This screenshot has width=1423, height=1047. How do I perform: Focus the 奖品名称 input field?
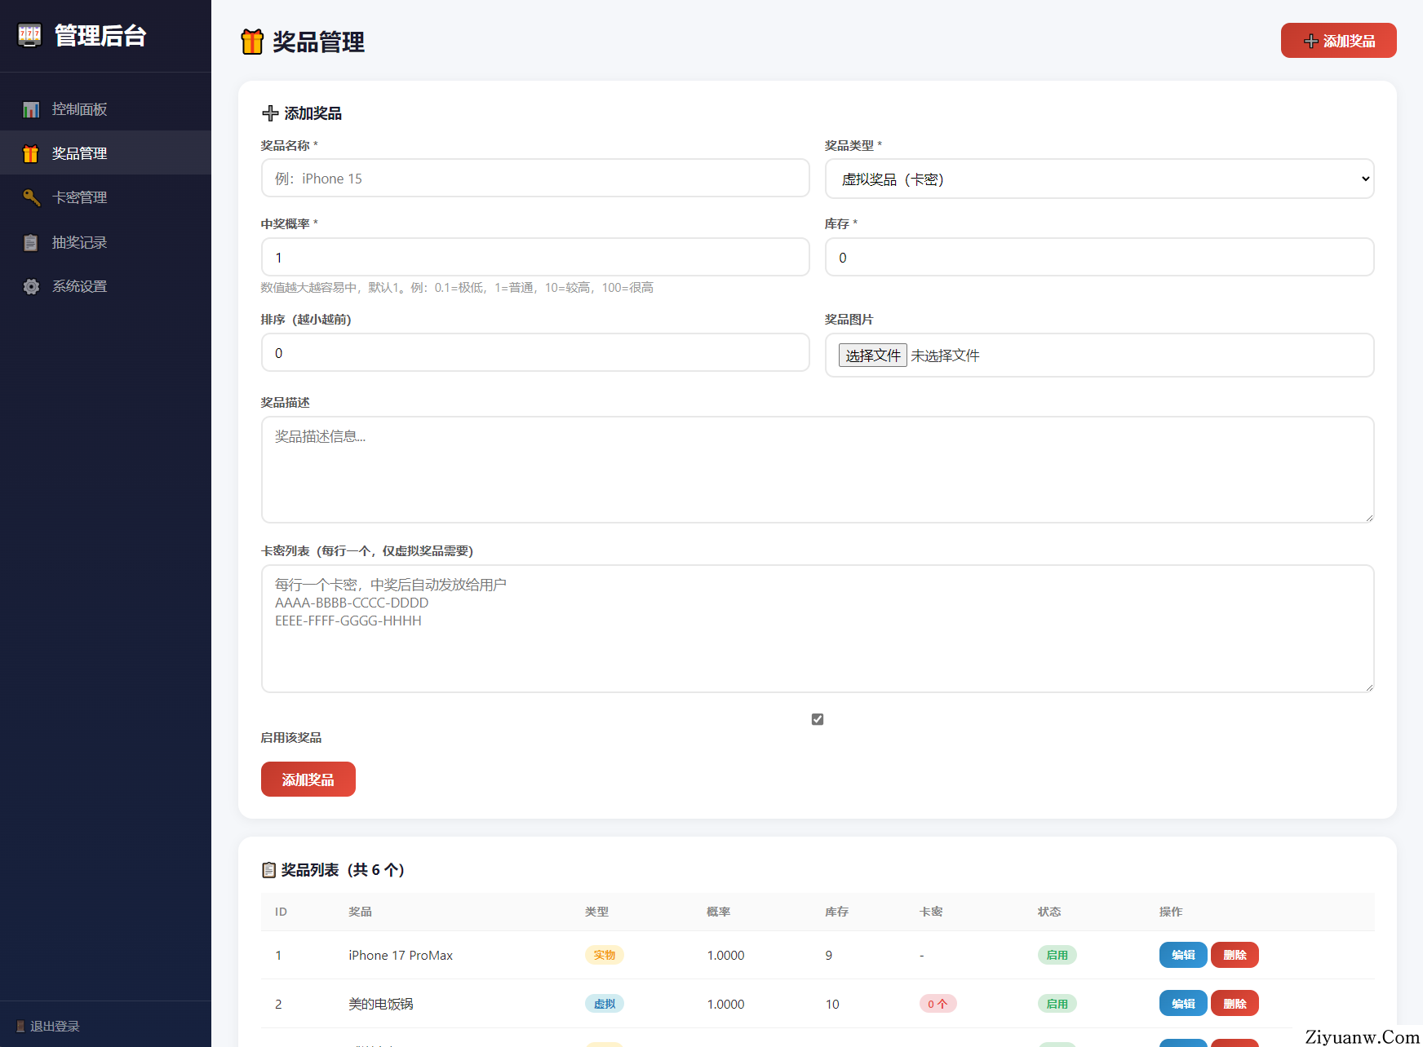[x=535, y=178]
